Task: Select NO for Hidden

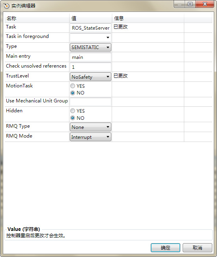Action: tap(73, 118)
